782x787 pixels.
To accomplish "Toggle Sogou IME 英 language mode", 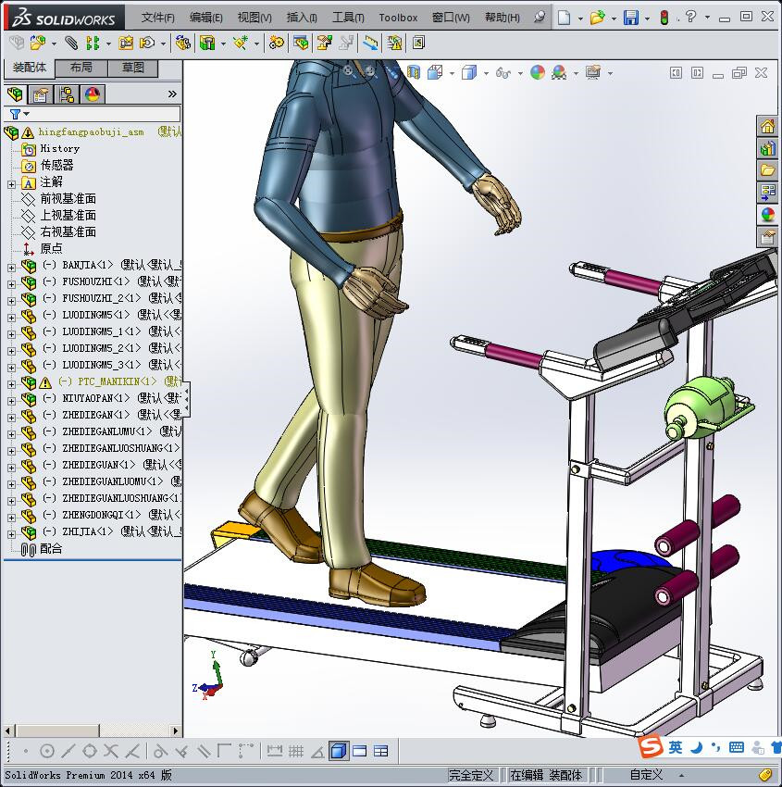I will 676,747.
